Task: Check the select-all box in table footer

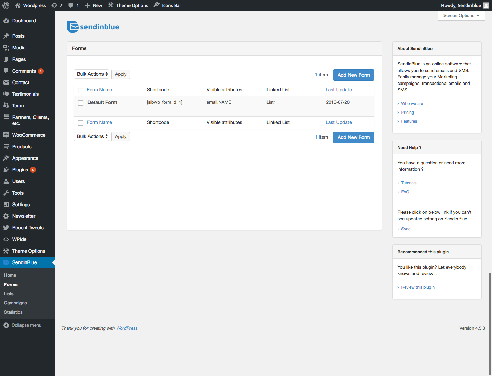Action: click(81, 123)
